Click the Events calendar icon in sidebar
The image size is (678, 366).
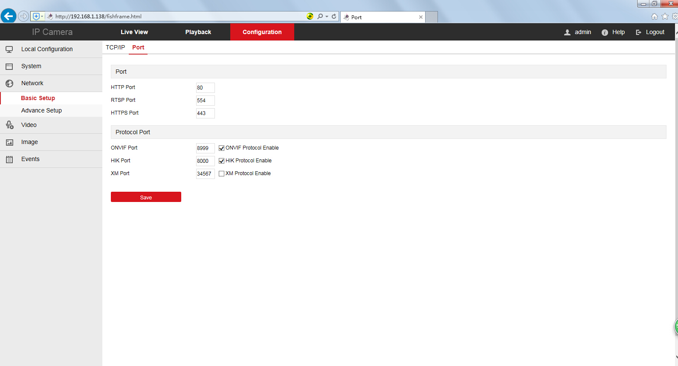(x=9, y=159)
